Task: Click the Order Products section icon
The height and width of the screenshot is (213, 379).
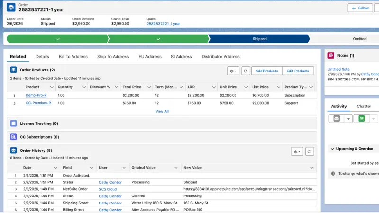Action: tap(13, 70)
